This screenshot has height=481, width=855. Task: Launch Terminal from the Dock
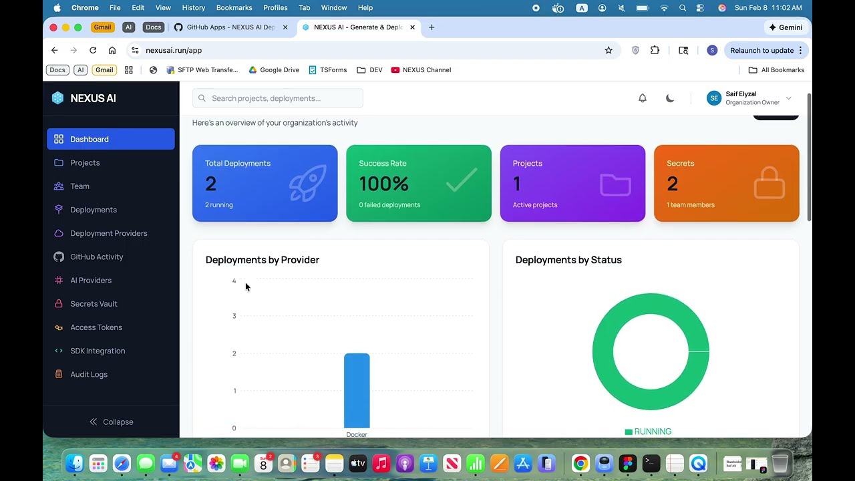click(x=651, y=463)
